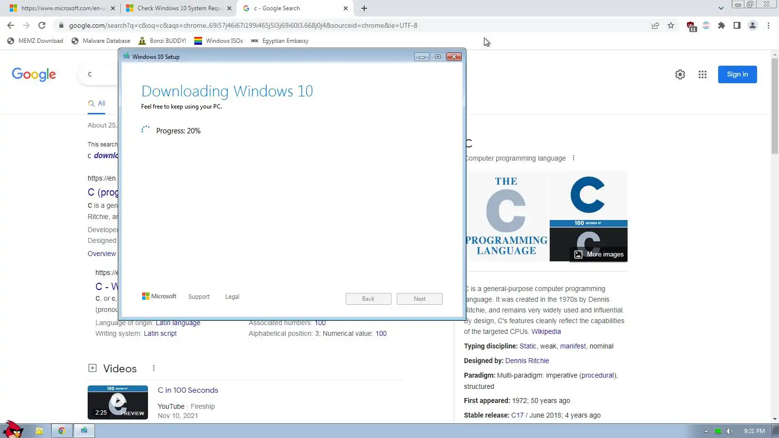
Task: Open Google search settings gear
Action: tap(680, 74)
